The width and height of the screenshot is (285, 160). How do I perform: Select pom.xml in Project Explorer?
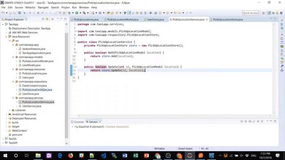tap(17, 135)
